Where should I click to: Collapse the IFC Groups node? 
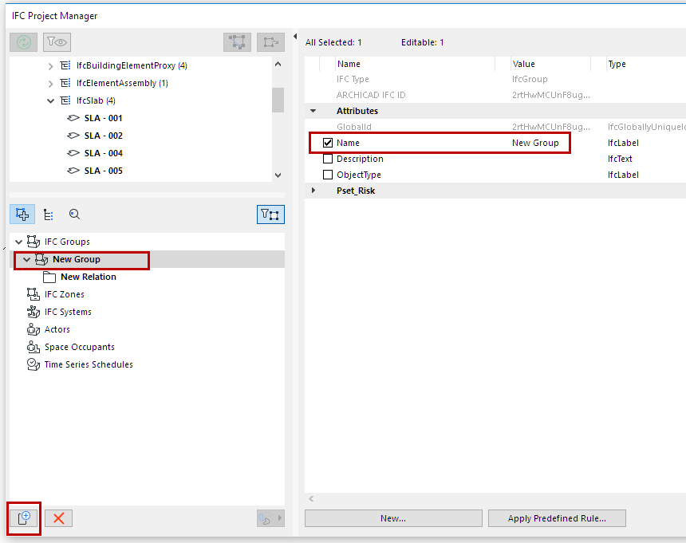[x=18, y=242]
